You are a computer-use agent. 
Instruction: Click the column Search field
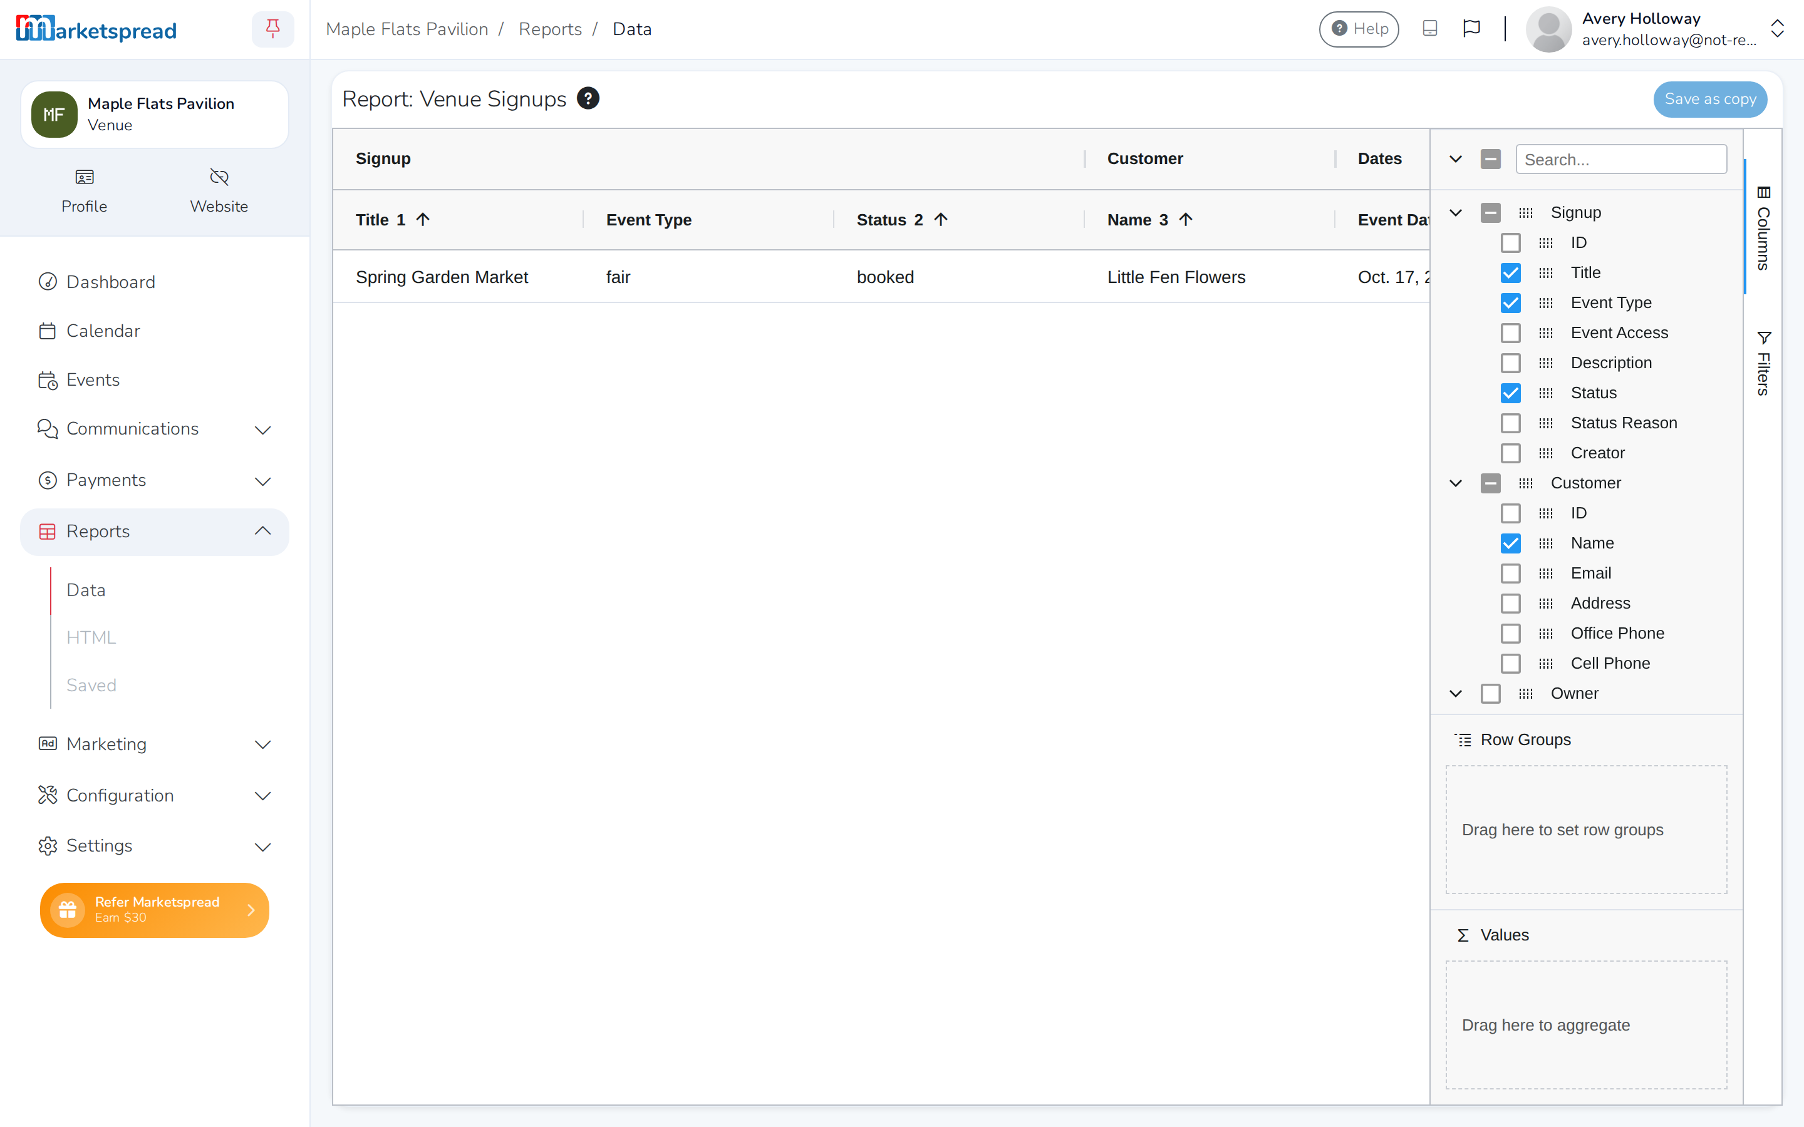tap(1620, 160)
